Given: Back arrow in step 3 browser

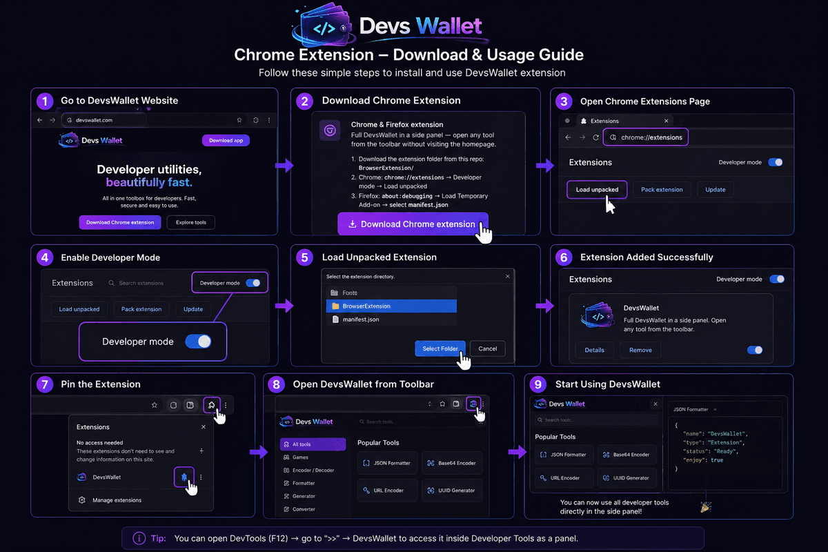Looking at the screenshot, I should pyautogui.click(x=568, y=137).
